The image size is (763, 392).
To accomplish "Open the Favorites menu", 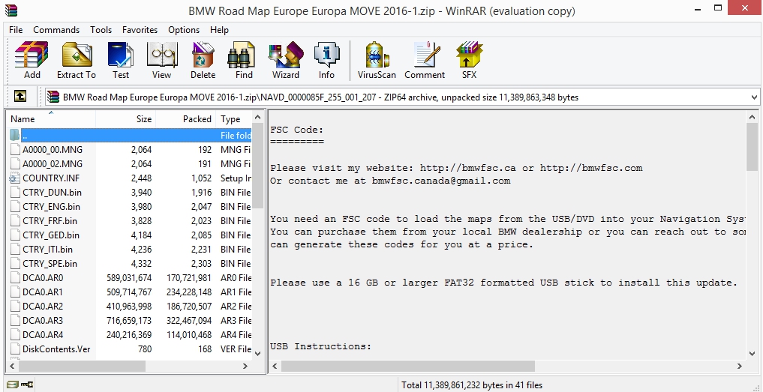I will [140, 30].
